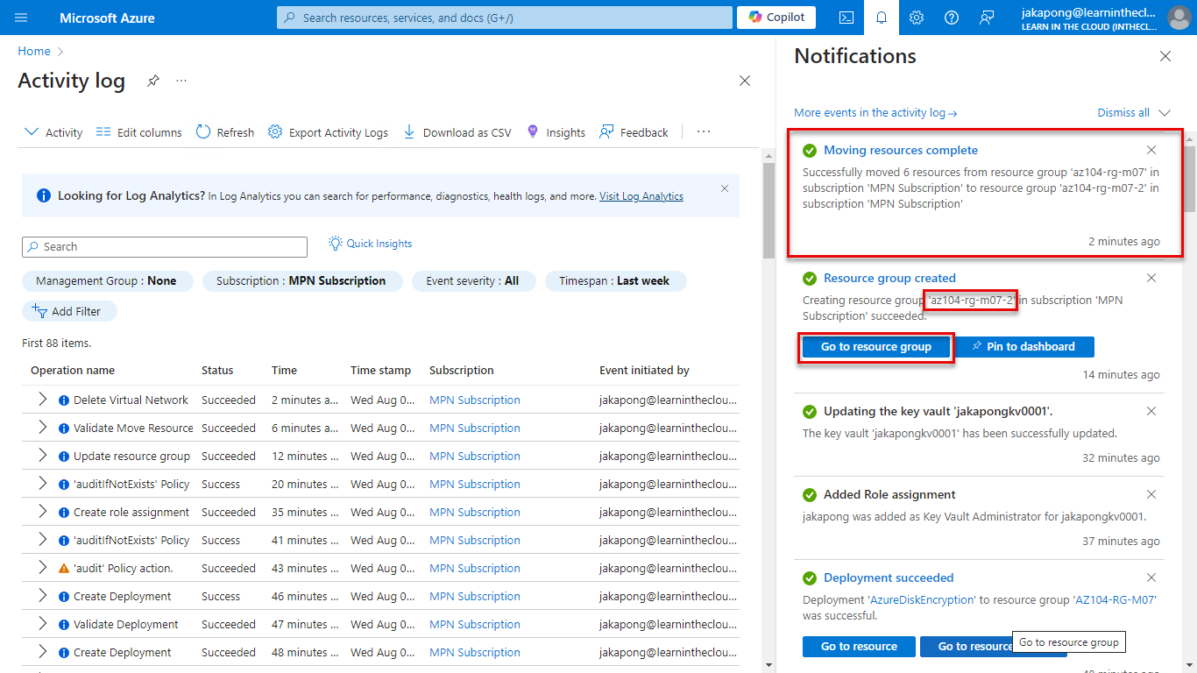
Task: Open the Deployment succeeded title link
Action: tap(889, 577)
